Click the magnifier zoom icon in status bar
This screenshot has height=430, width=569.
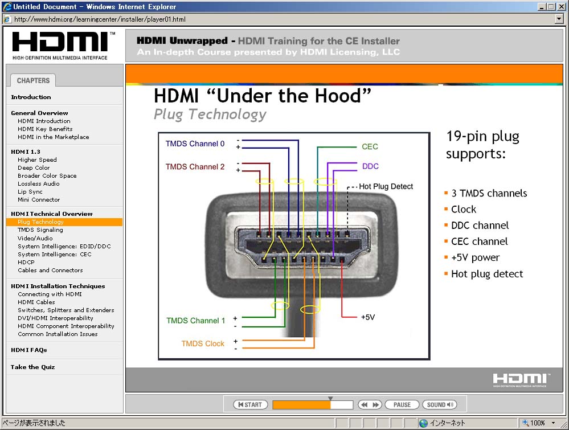[x=525, y=423]
